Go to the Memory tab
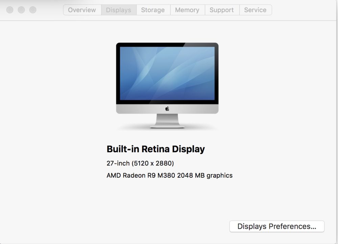 pyautogui.click(x=187, y=10)
